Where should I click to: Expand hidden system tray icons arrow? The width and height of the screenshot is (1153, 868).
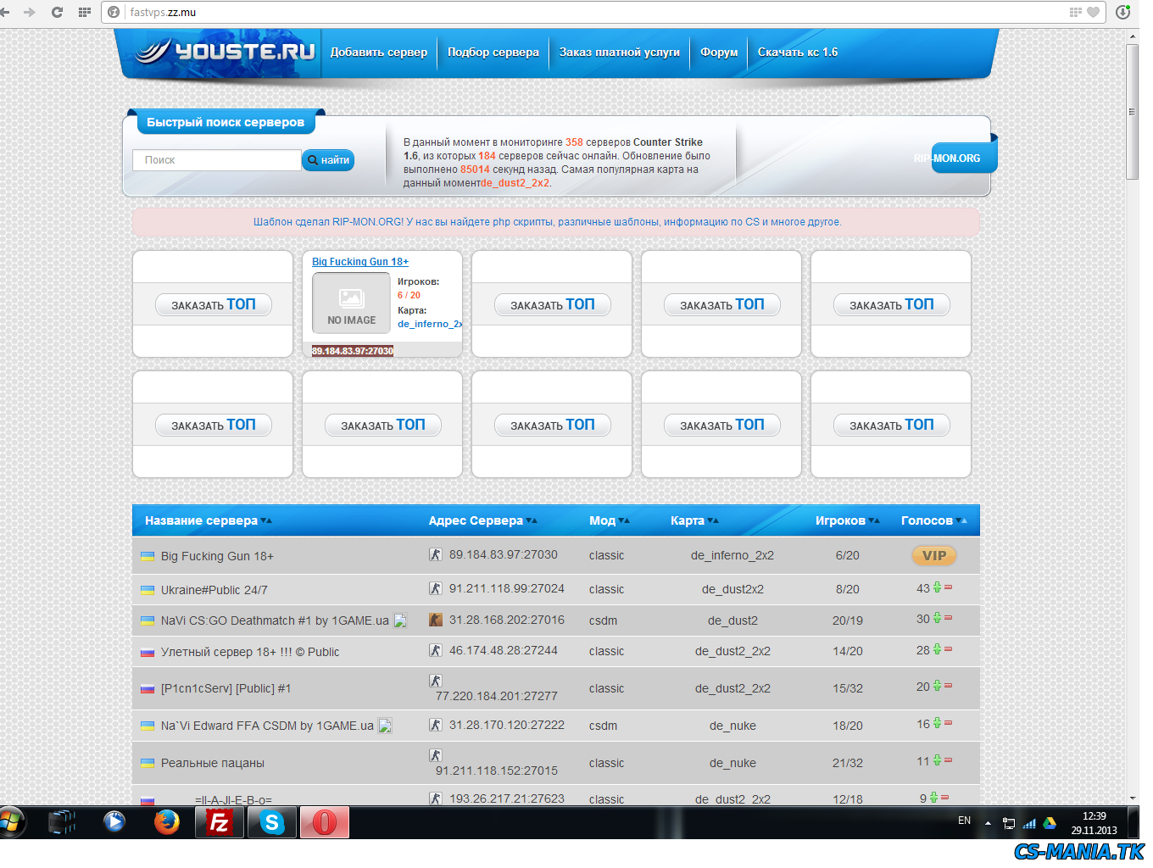[988, 822]
